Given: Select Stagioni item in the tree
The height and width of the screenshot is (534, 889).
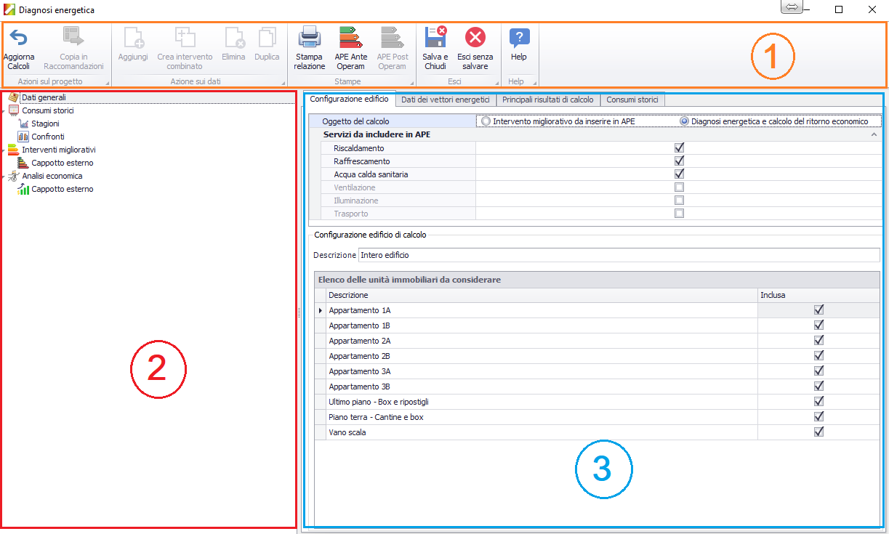Looking at the screenshot, I should coord(45,124).
